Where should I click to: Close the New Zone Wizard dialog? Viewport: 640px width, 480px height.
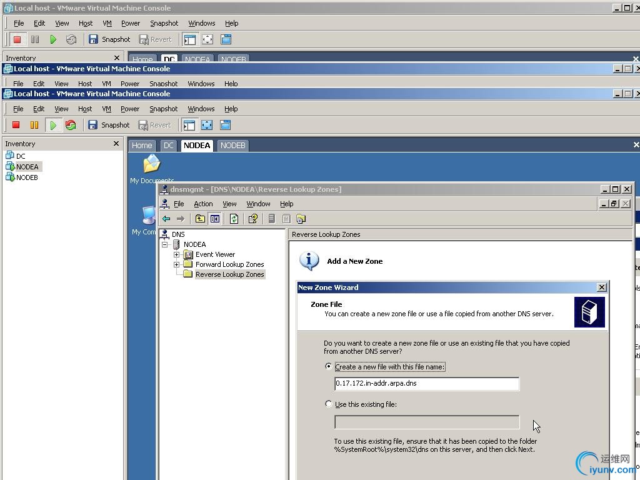click(x=601, y=287)
